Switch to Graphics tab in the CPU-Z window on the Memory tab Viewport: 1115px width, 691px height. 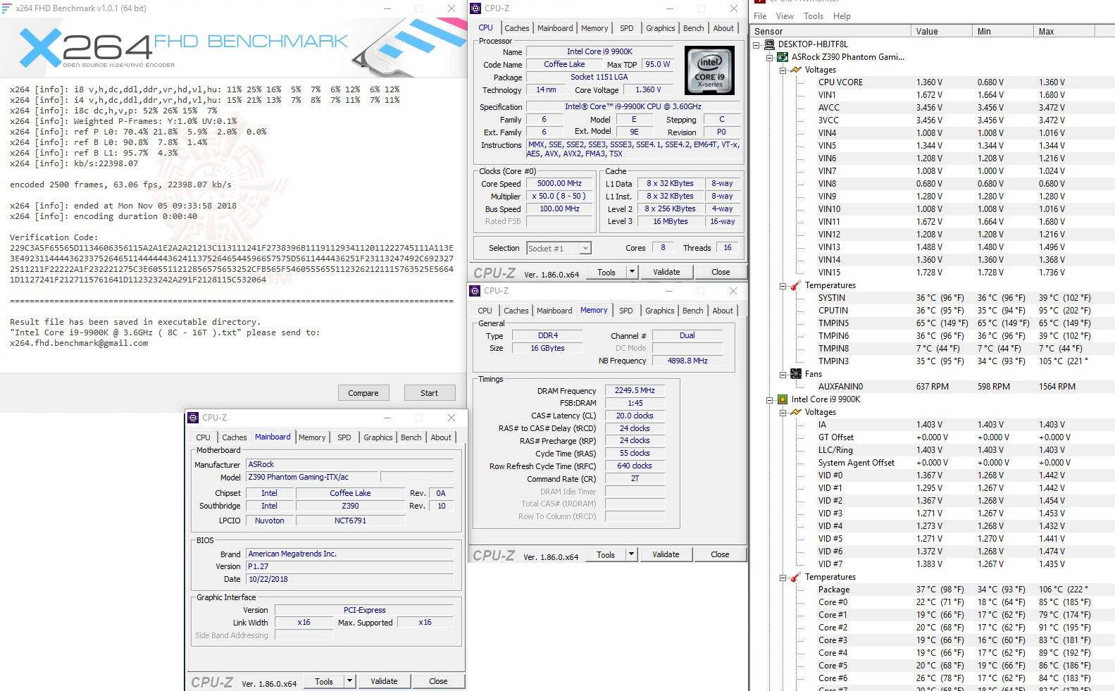point(659,311)
